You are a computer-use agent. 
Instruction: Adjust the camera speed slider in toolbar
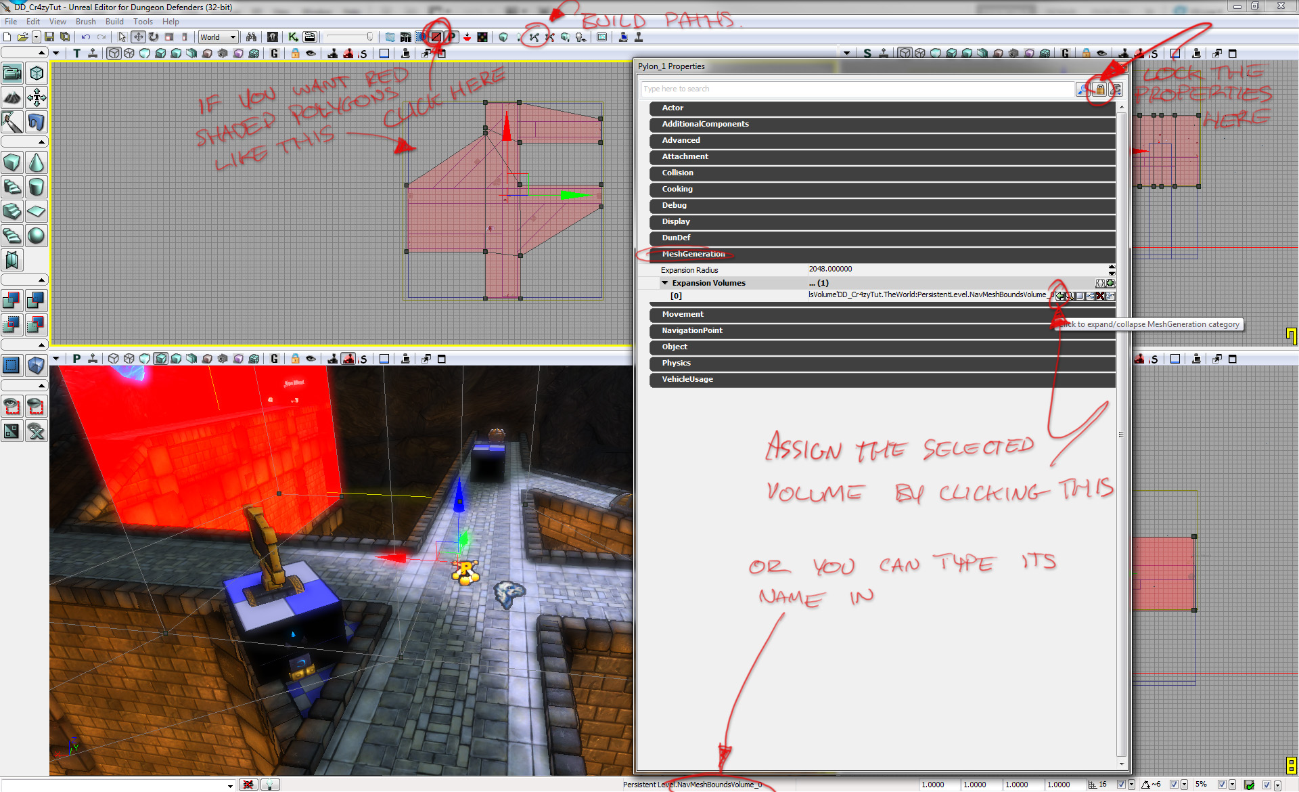point(350,37)
